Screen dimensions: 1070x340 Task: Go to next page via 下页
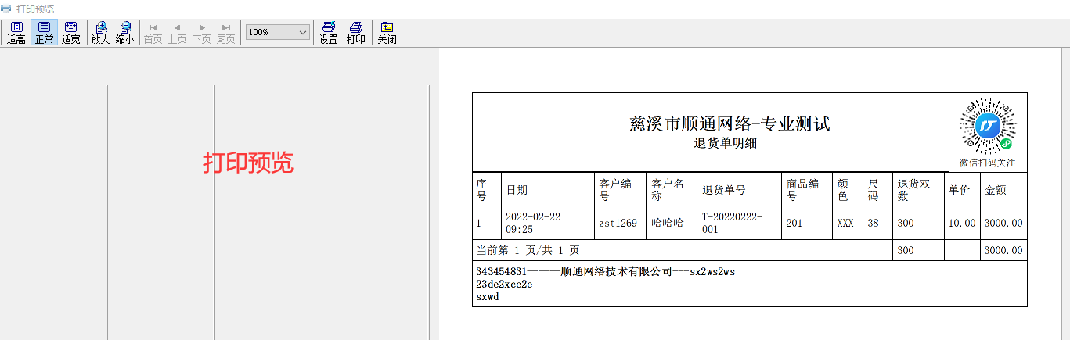[201, 32]
